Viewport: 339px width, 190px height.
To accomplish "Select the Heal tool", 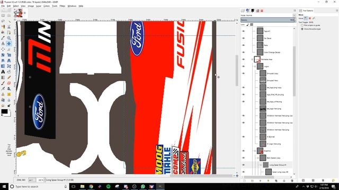I will tap(9, 94).
